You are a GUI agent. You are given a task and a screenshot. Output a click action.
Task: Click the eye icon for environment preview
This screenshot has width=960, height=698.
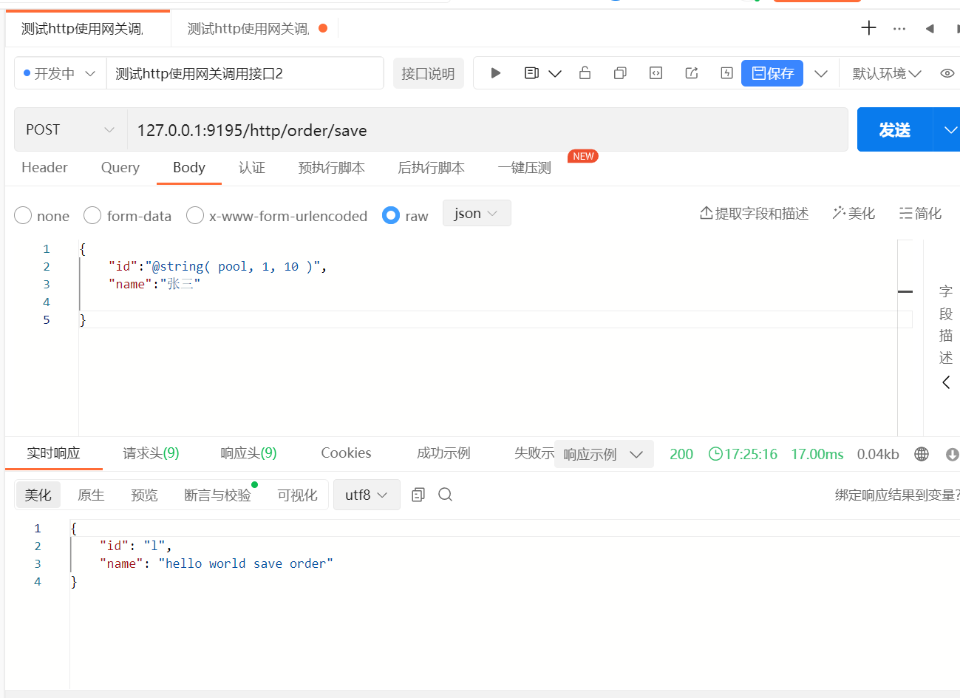947,73
